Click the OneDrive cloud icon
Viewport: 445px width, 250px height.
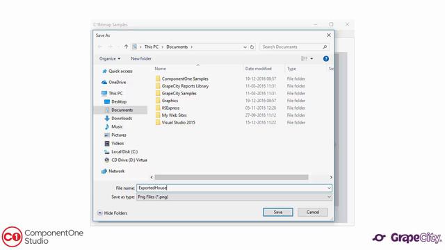tap(104, 82)
